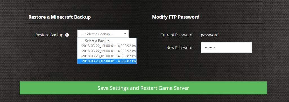This screenshot has height=102, width=289.
Task: Focus the New Password input field
Action: tap(226, 48)
